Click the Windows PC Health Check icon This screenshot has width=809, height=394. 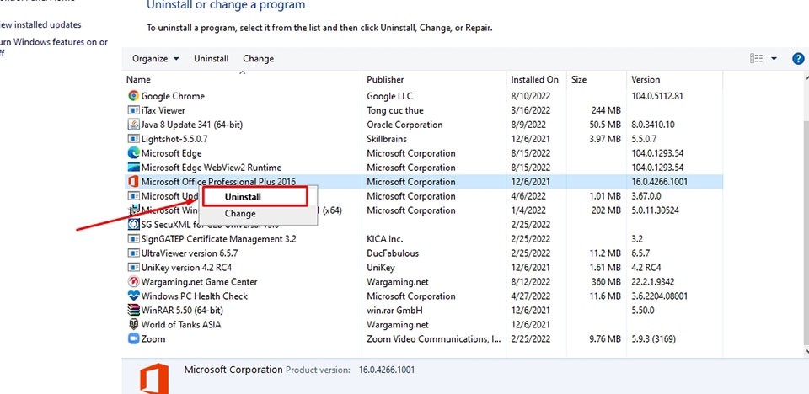click(133, 296)
